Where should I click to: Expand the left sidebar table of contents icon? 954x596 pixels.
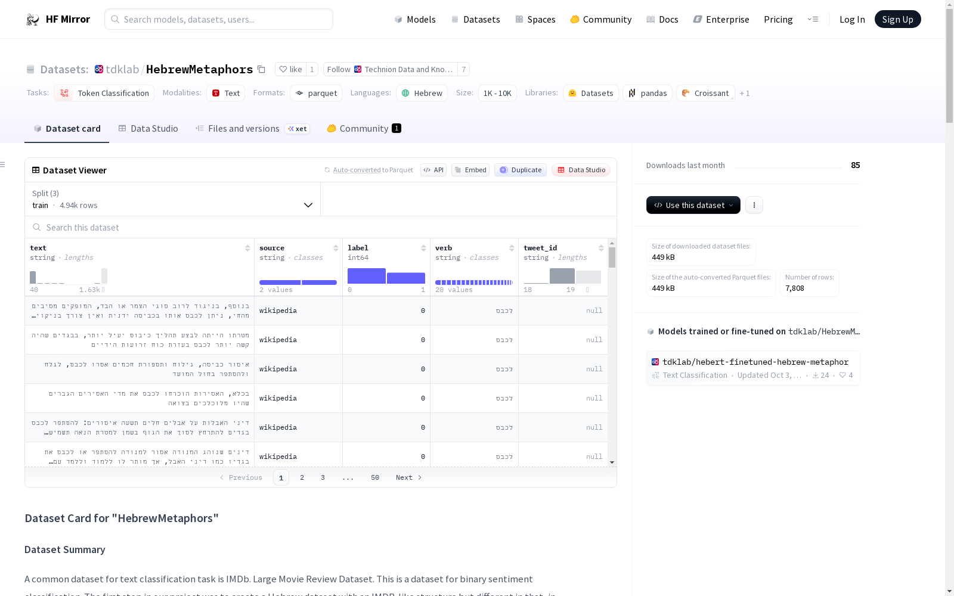click(3, 164)
